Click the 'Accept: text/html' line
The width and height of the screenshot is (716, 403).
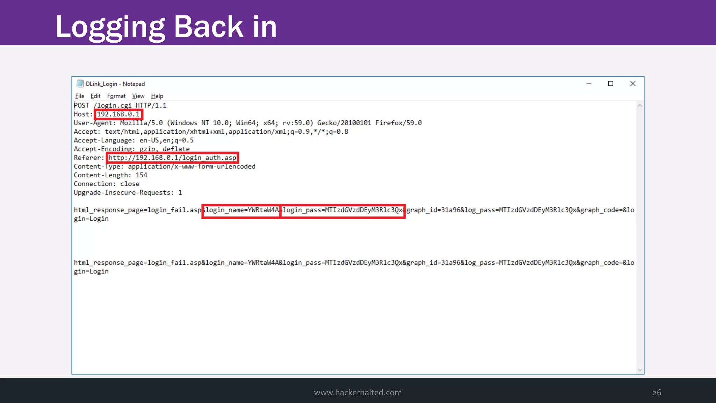(211, 132)
